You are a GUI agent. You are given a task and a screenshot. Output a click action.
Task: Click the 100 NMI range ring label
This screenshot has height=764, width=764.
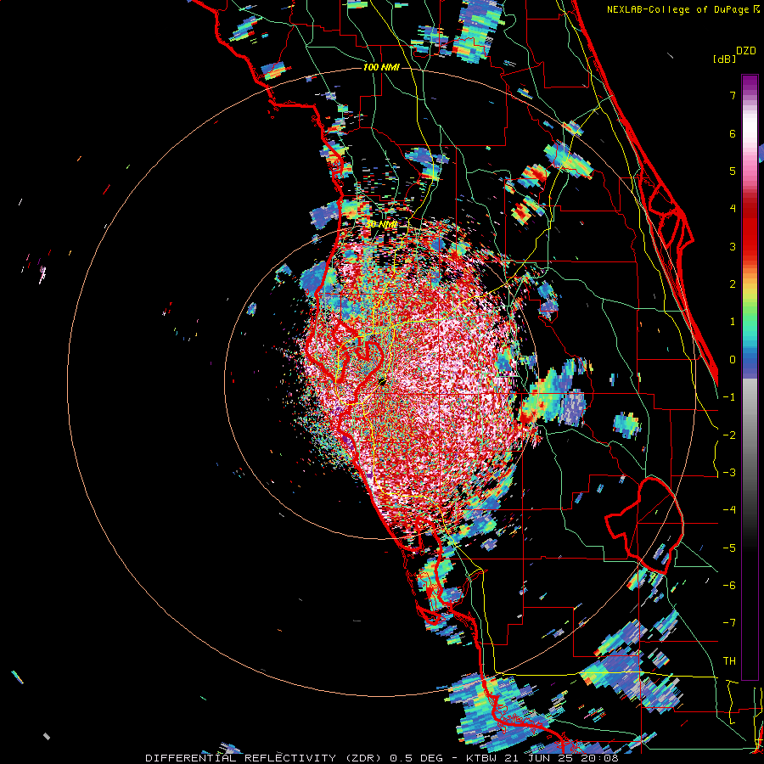click(x=381, y=67)
